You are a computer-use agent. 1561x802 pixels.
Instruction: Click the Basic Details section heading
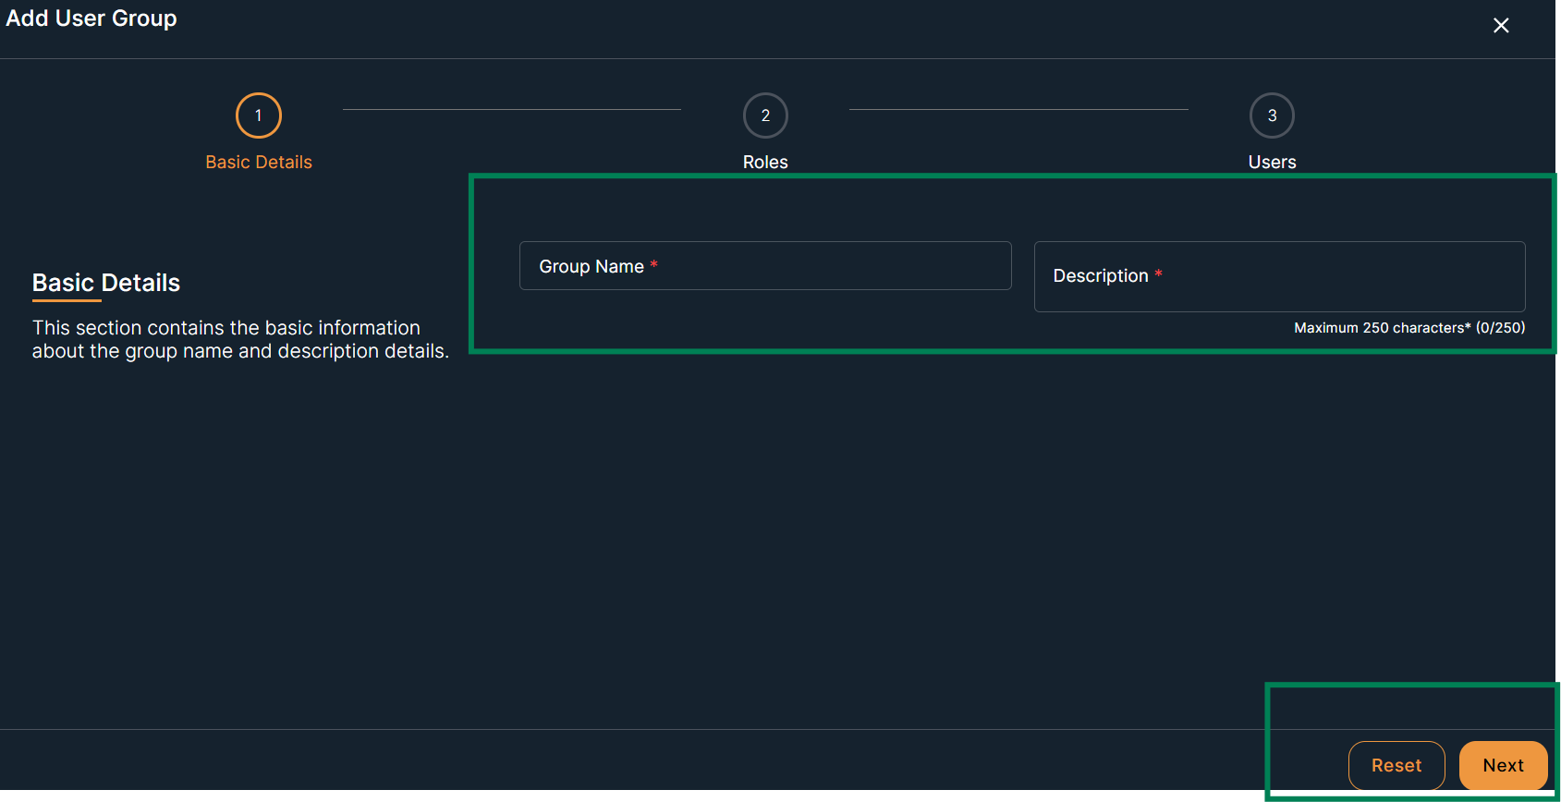point(106,283)
